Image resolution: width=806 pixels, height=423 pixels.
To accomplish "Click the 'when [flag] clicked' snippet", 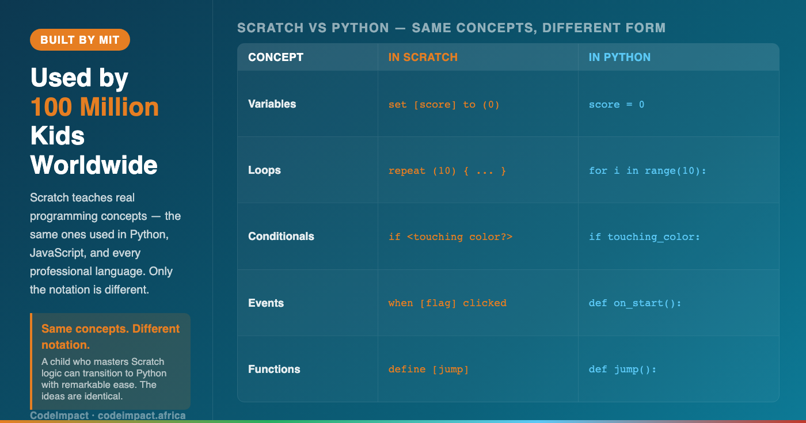I will (447, 303).
